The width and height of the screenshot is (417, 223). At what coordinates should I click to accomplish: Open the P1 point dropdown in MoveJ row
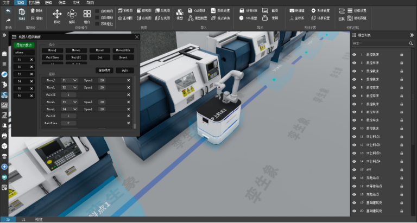pos(69,80)
